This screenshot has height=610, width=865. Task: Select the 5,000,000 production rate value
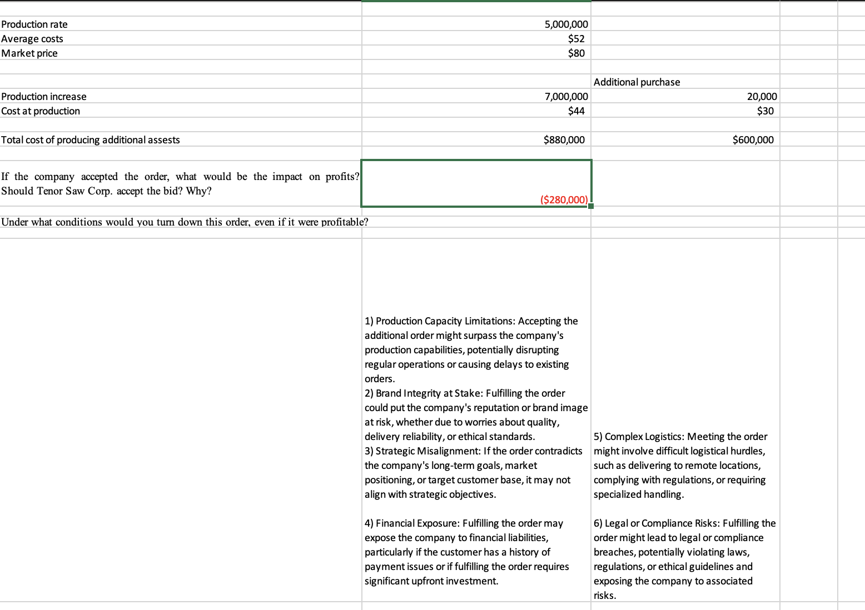click(x=476, y=24)
